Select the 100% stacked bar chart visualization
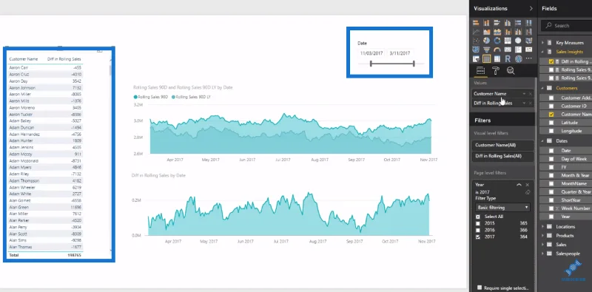592x292 pixels. tap(519, 23)
